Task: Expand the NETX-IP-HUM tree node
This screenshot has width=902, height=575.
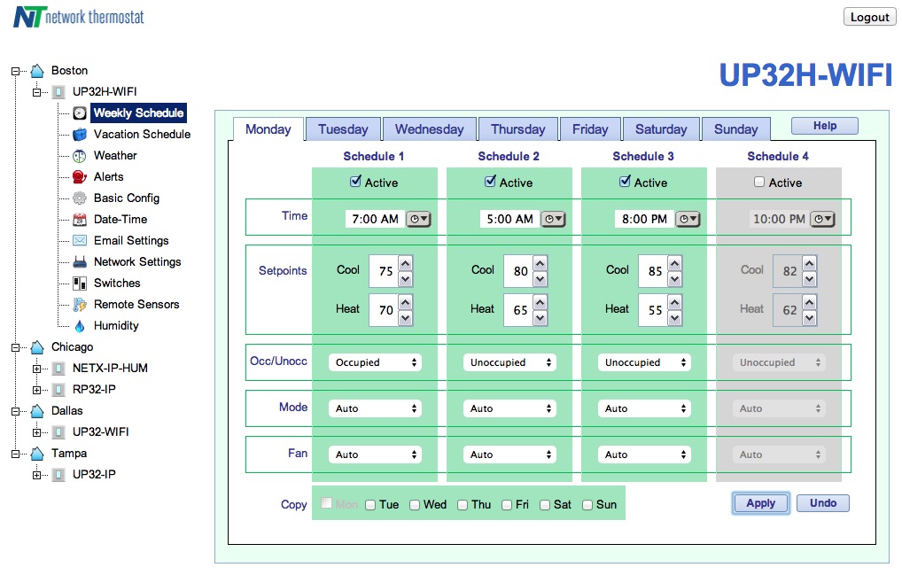Action: [37, 369]
